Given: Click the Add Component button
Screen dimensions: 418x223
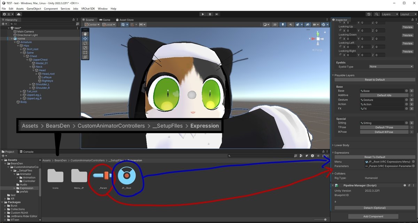Looking at the screenshot, I should click(x=373, y=216).
